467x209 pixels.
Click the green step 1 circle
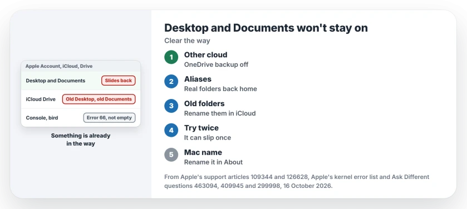171,57
